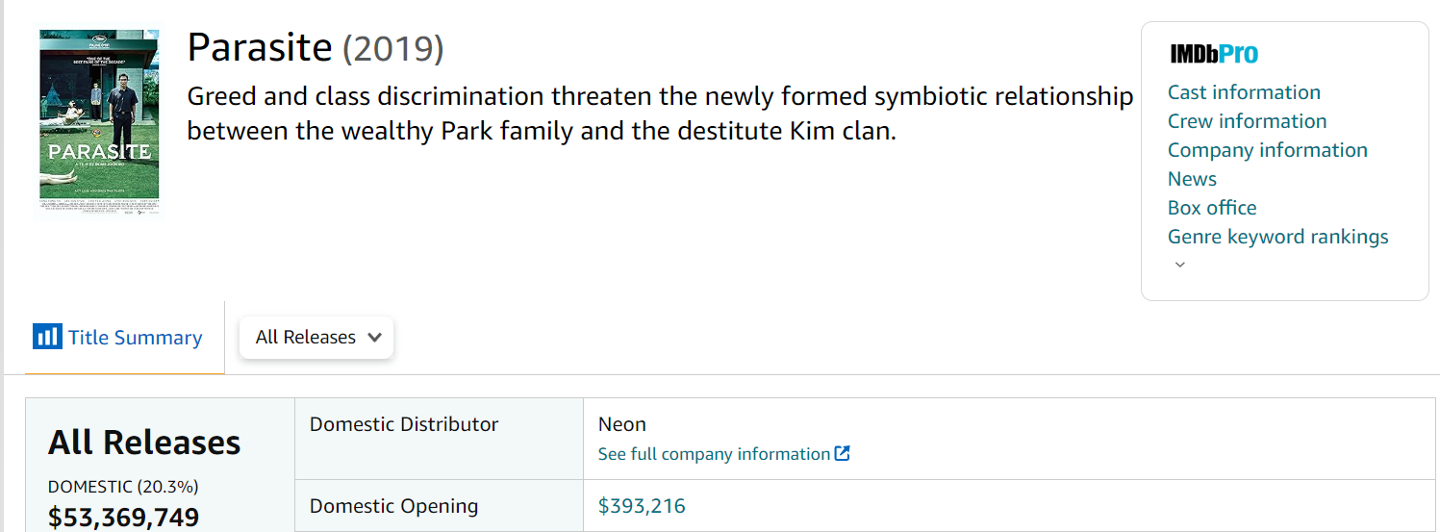Open the Box office link

(1211, 208)
